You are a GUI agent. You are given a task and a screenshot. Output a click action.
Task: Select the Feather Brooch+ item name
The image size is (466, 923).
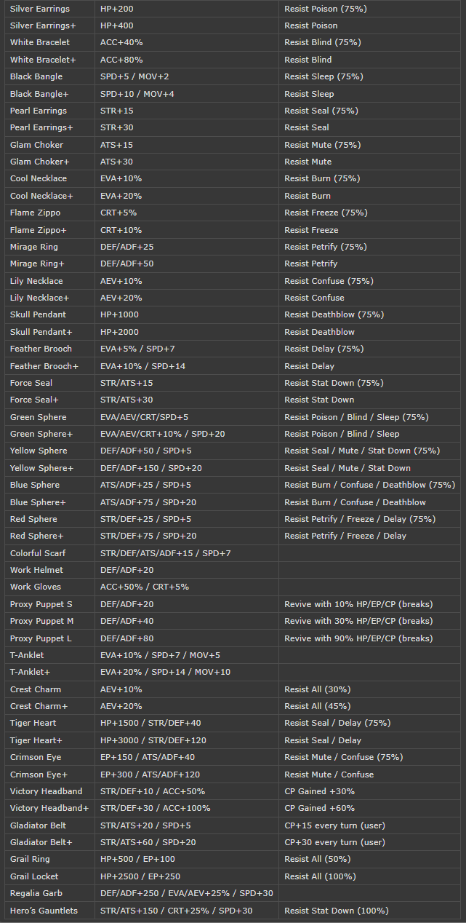pos(44,366)
